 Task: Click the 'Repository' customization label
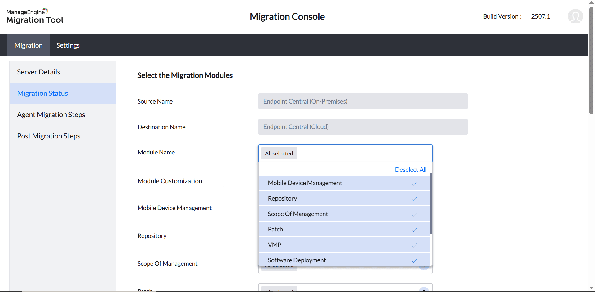[x=152, y=236]
